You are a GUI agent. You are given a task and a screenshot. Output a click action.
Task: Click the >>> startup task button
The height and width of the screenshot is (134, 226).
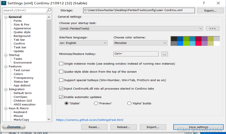pos(213,28)
